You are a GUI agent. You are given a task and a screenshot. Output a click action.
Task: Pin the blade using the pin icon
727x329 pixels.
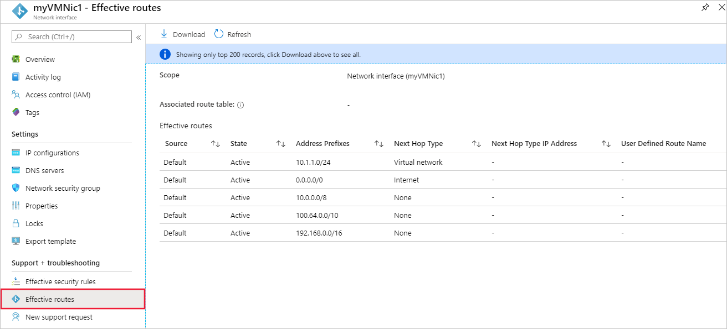pos(705,8)
